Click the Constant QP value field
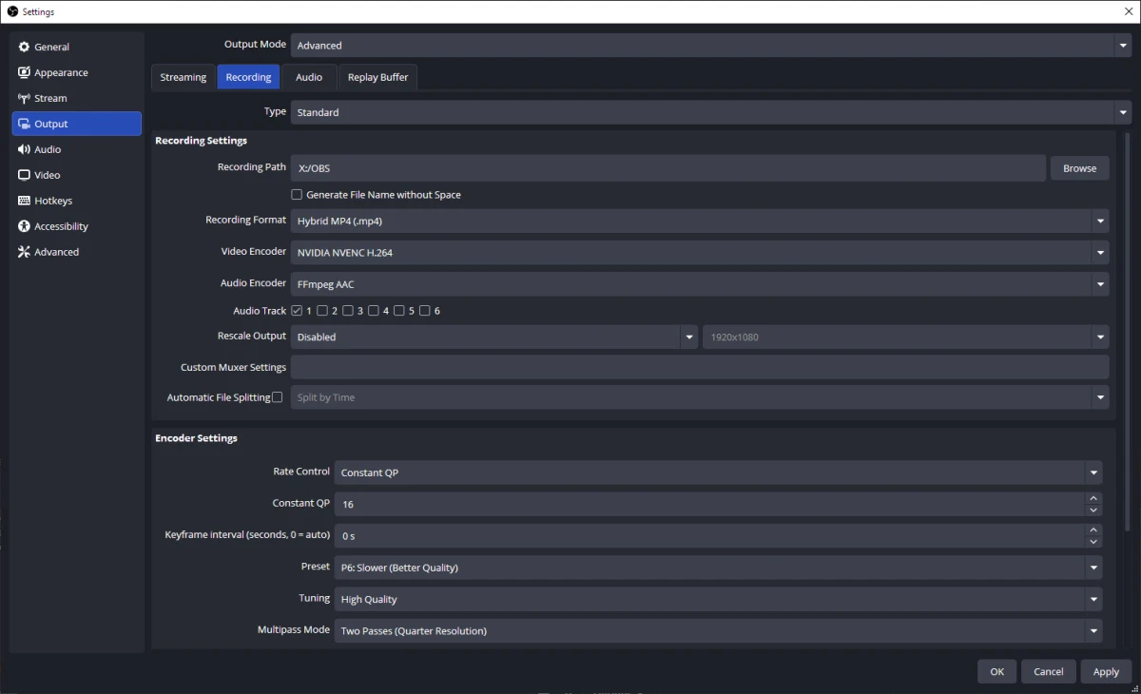The image size is (1141, 694). coord(709,504)
